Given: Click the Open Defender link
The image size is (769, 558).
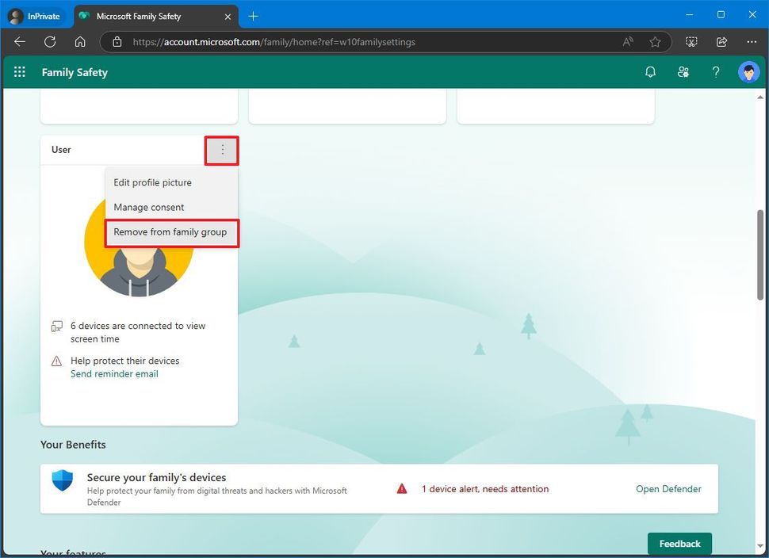Looking at the screenshot, I should [668, 489].
